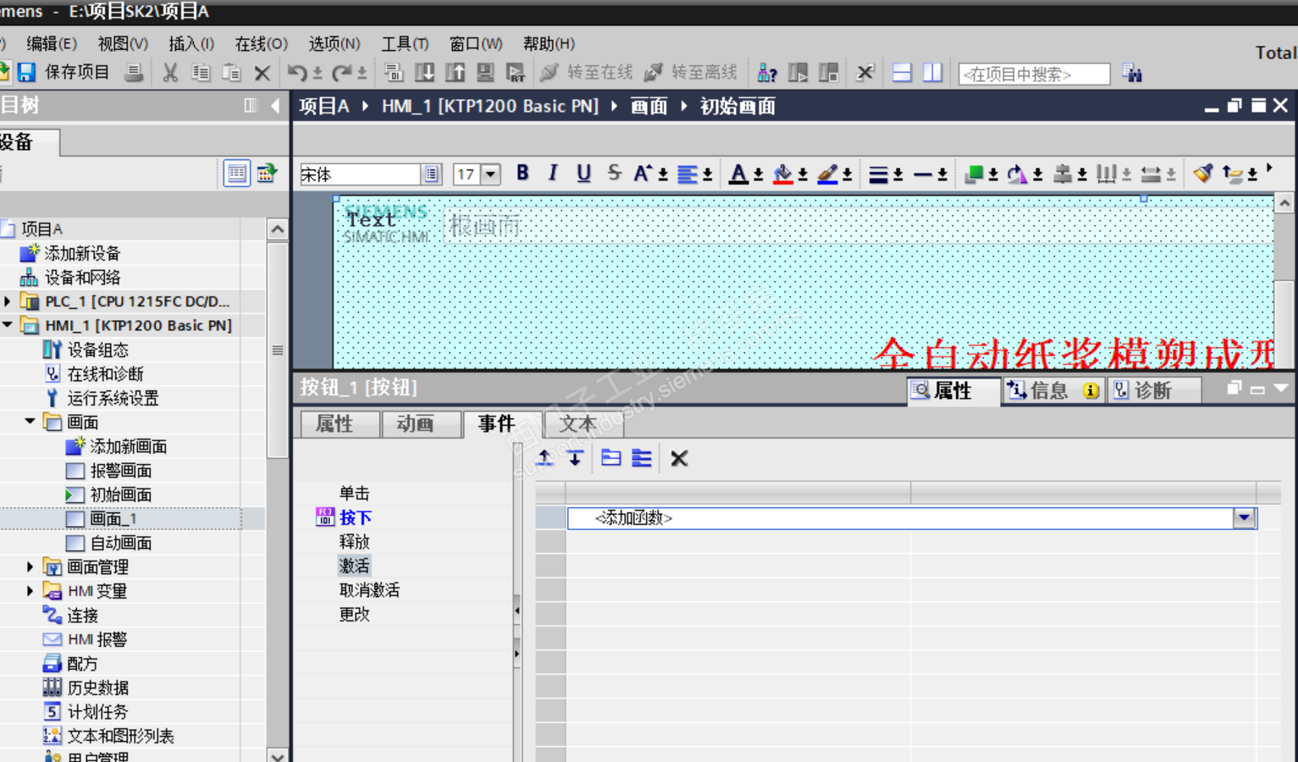Click the 文本和图形列表 icon in tree
This screenshot has width=1298, height=762.
pyautogui.click(x=52, y=736)
